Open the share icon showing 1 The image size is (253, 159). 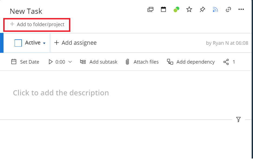(226, 62)
